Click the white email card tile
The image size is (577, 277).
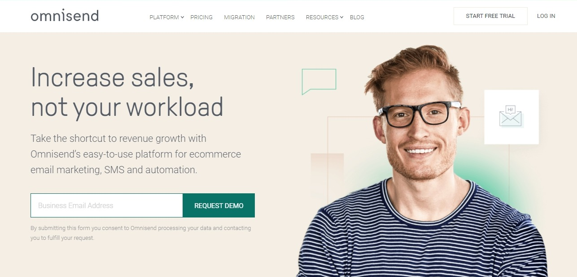point(511,117)
